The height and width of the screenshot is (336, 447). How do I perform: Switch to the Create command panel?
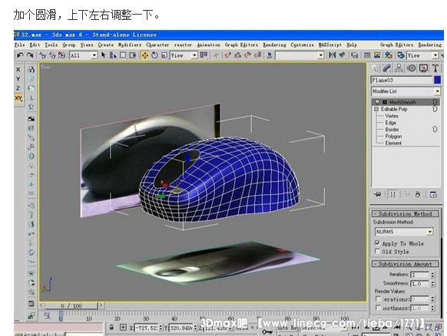(x=376, y=68)
